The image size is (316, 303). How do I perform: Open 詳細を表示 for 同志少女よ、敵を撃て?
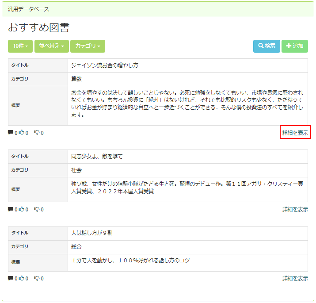click(x=295, y=209)
